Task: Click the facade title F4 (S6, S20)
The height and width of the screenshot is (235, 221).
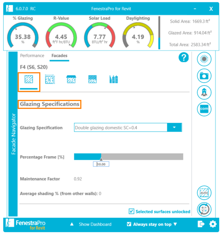Action: (x=34, y=67)
